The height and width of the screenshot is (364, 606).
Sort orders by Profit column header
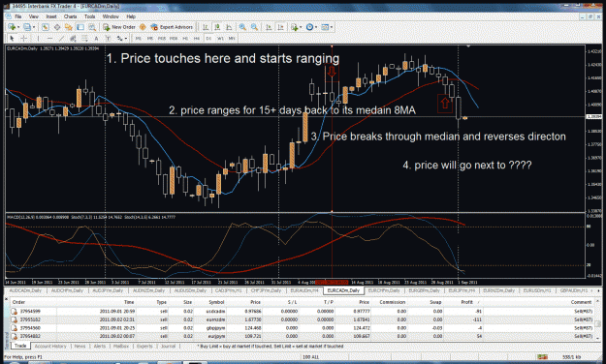click(467, 302)
